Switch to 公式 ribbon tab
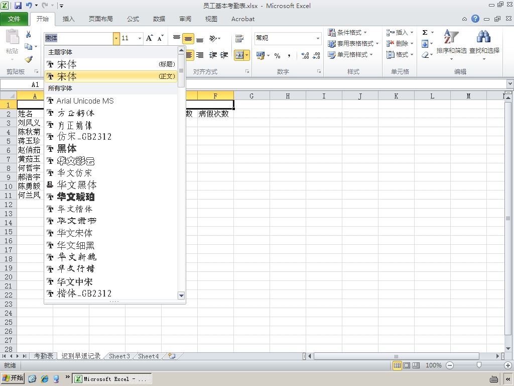 pyautogui.click(x=133, y=19)
